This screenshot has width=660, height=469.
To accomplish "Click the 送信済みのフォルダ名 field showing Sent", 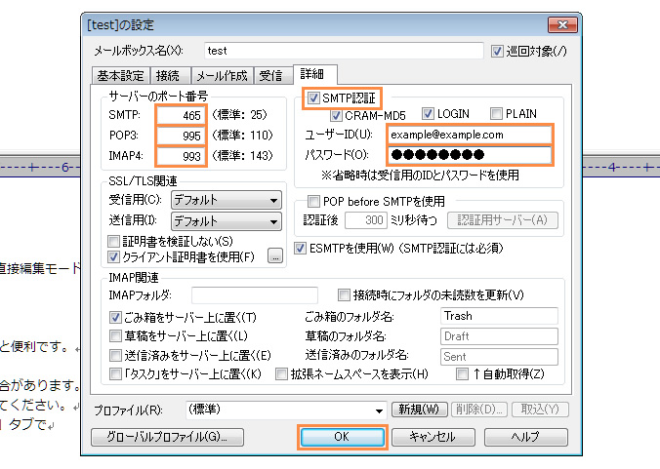I will point(499,357).
